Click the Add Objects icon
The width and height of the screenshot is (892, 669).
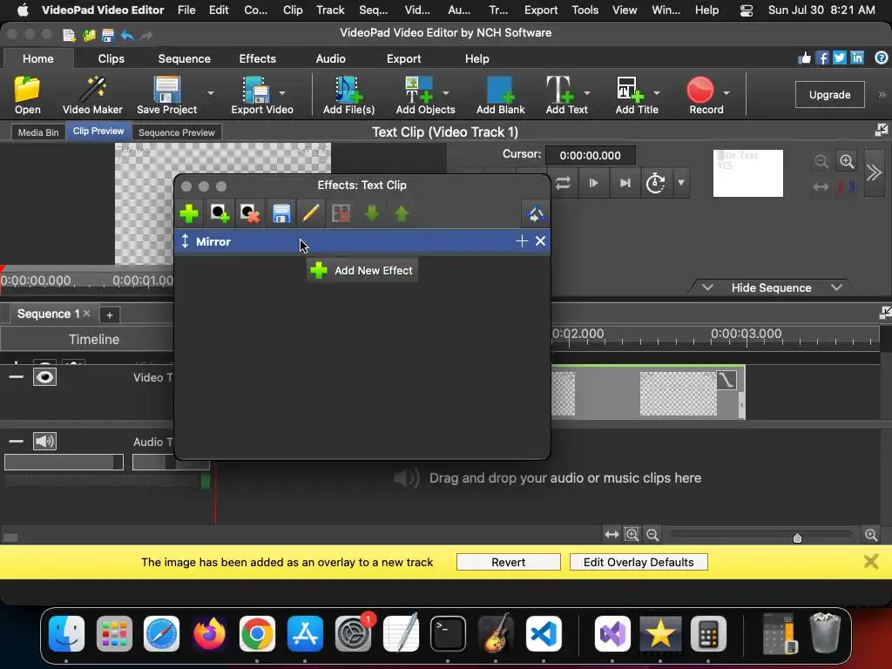coord(419,90)
